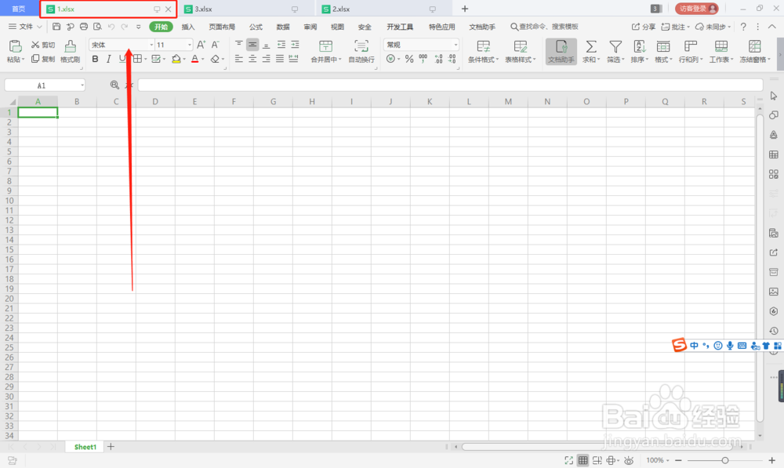The height and width of the screenshot is (468, 784).
Task: Click the Copy button
Action: (42, 59)
